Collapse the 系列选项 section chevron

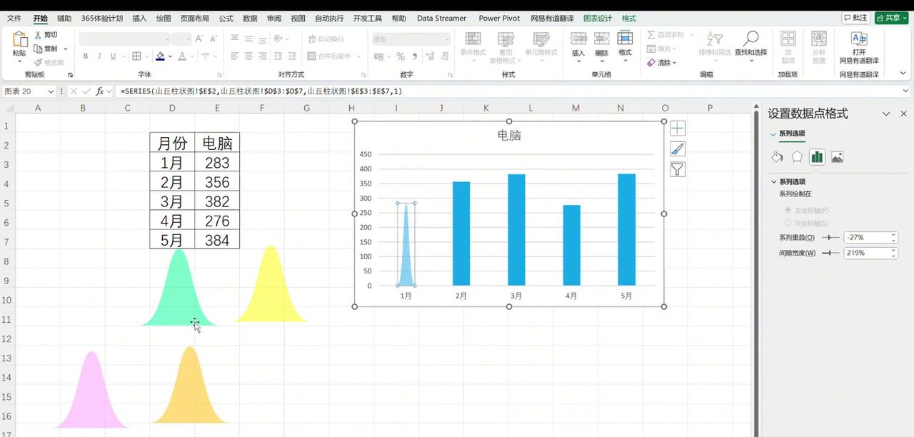pos(773,181)
